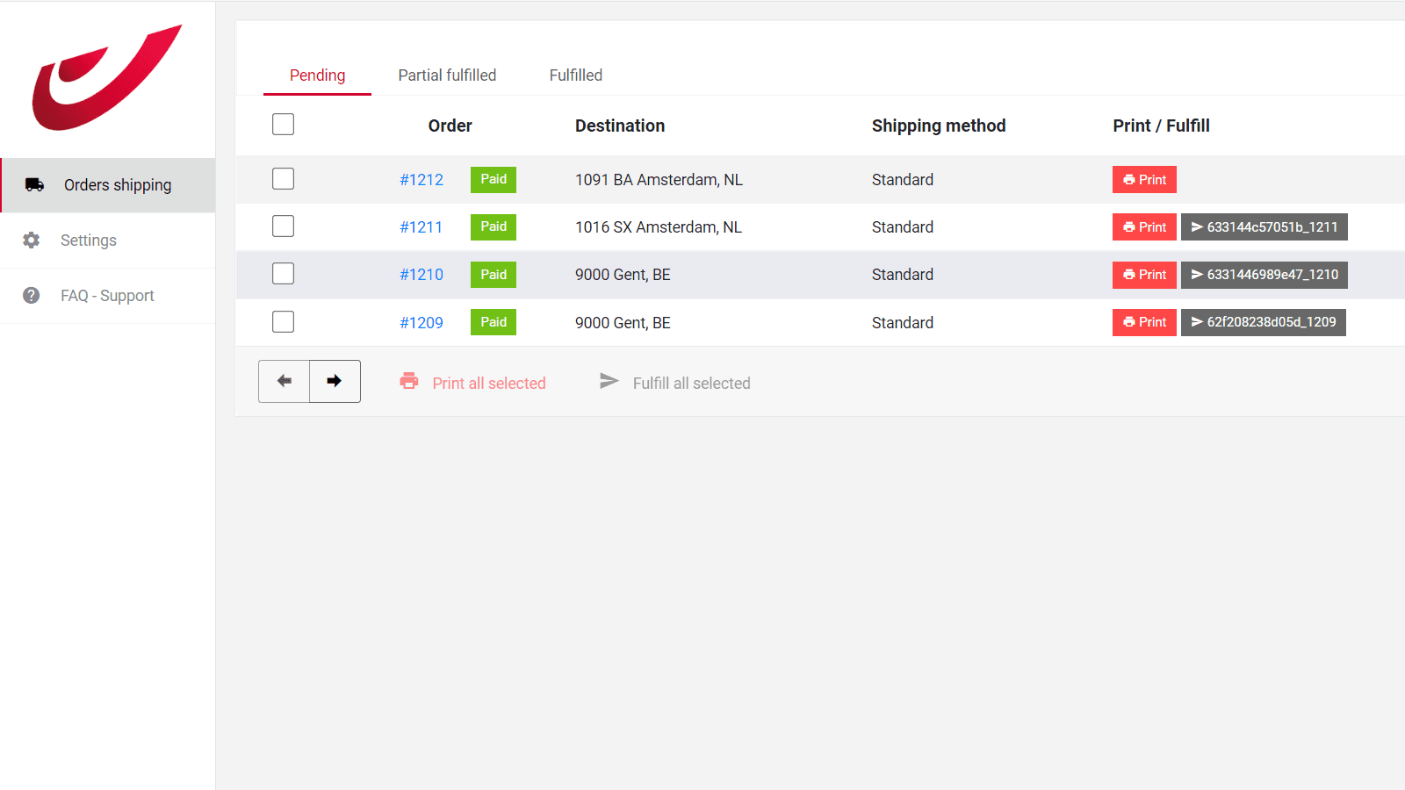Click Print all selected
This screenshot has width=1405, height=790.
click(489, 383)
